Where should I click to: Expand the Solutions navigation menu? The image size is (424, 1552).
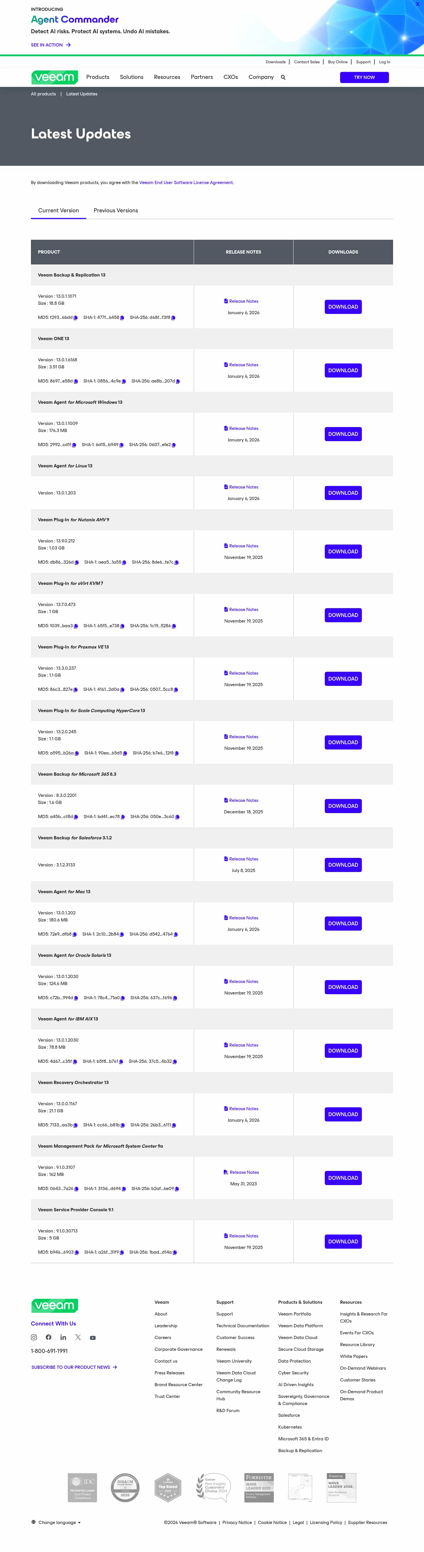[131, 77]
